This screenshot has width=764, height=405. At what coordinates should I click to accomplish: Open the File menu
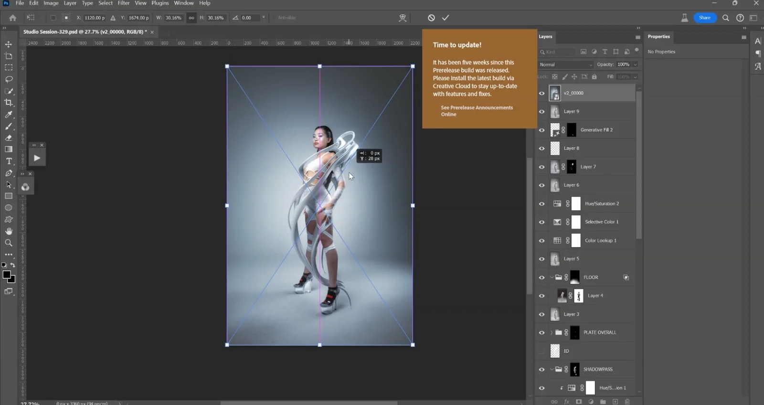click(x=20, y=3)
